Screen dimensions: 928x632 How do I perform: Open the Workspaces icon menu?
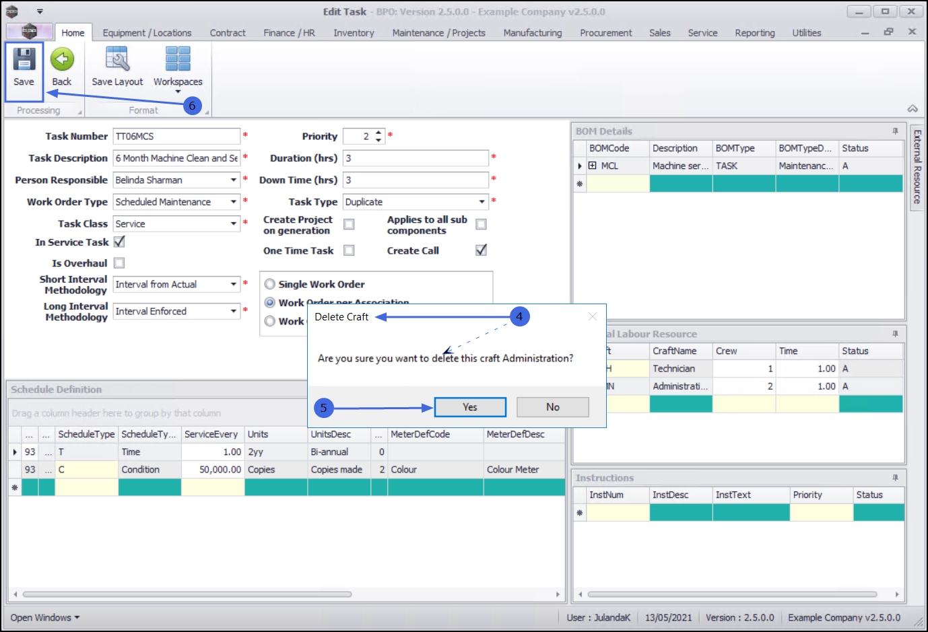coord(178,59)
